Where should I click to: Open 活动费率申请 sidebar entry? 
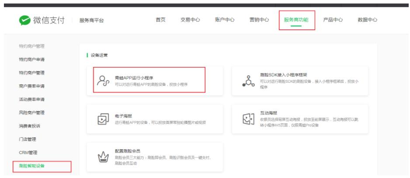[x=31, y=99]
